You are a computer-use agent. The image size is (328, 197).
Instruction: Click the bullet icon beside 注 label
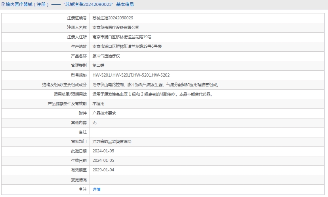(80, 189)
